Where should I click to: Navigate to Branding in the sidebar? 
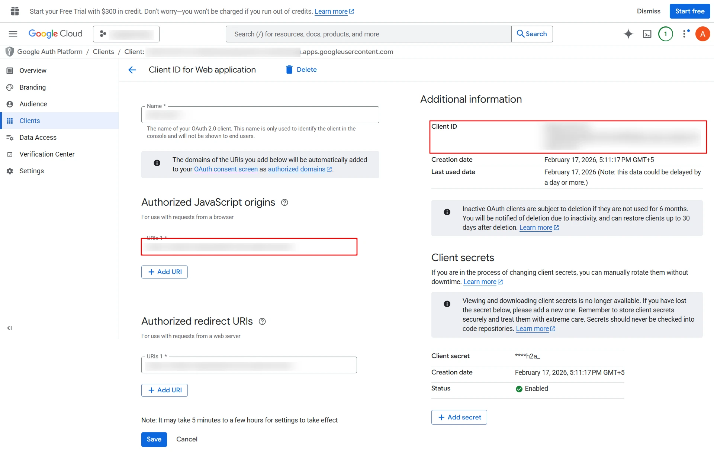point(32,87)
